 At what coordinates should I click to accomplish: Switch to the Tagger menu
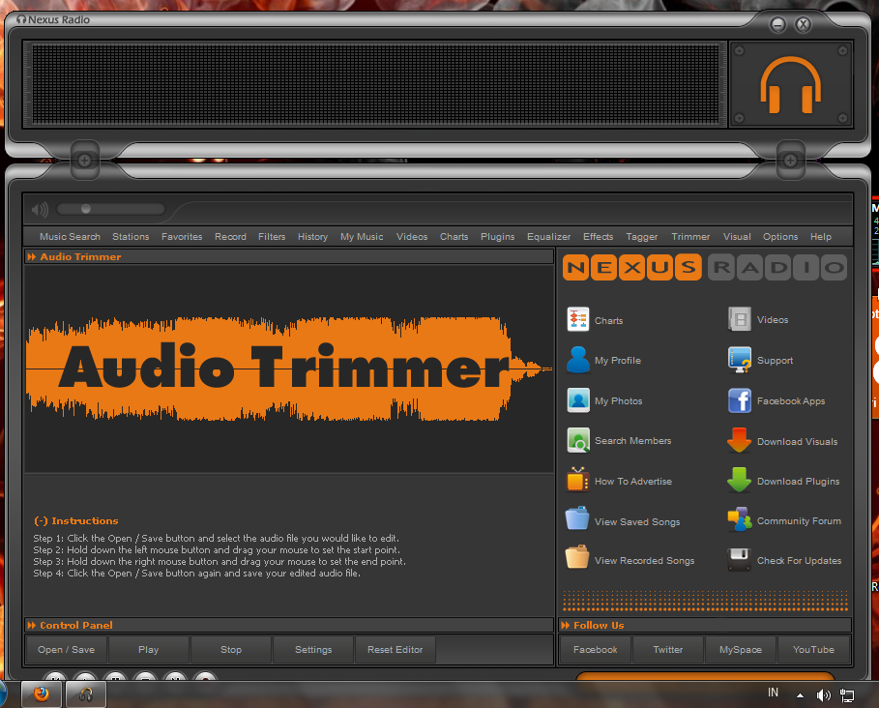coord(642,237)
